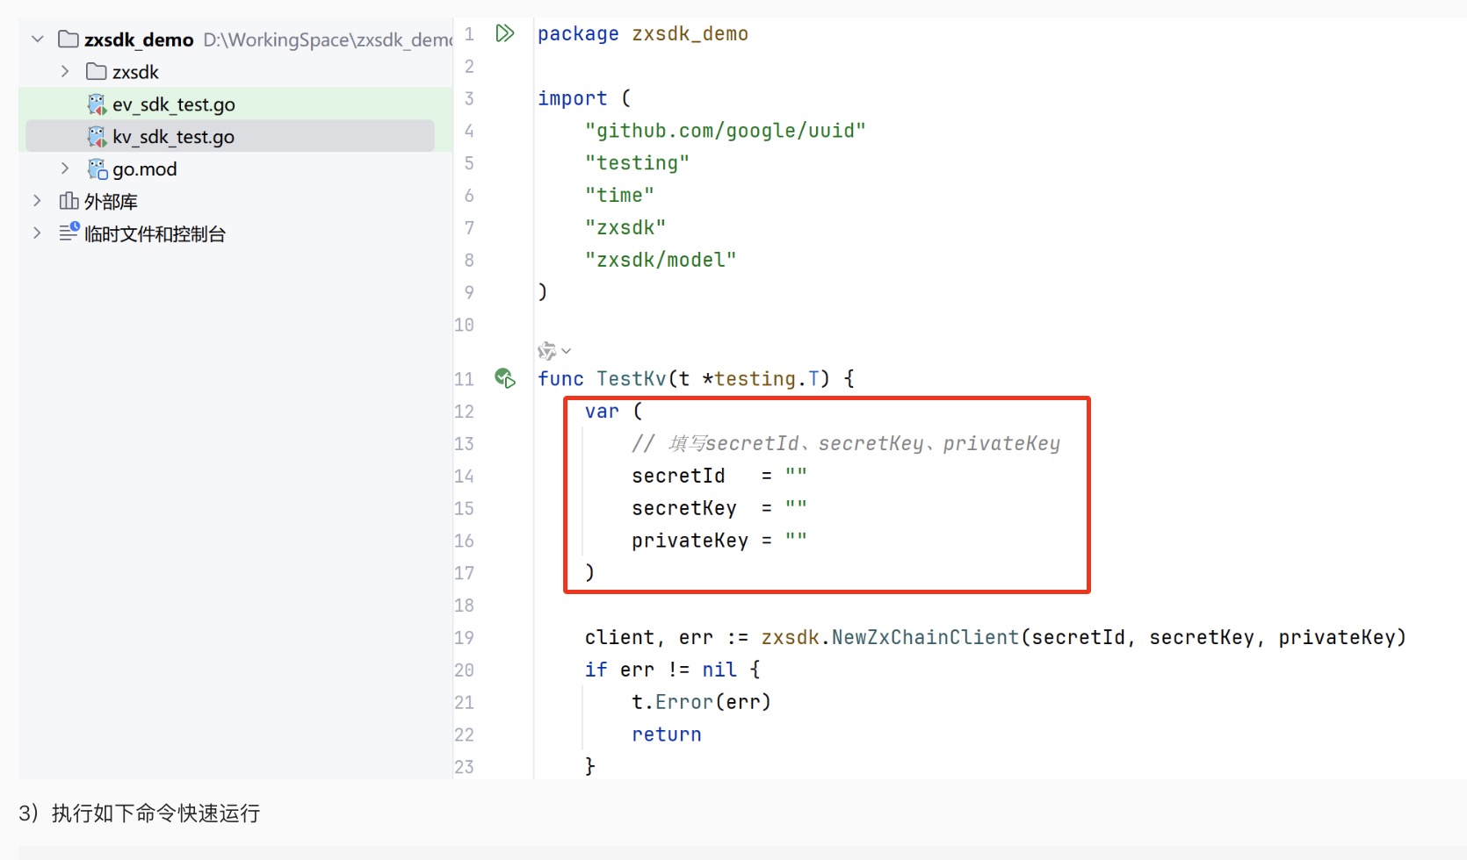The height and width of the screenshot is (860, 1467).
Task: Click the go.mod file icon
Action: point(97,168)
